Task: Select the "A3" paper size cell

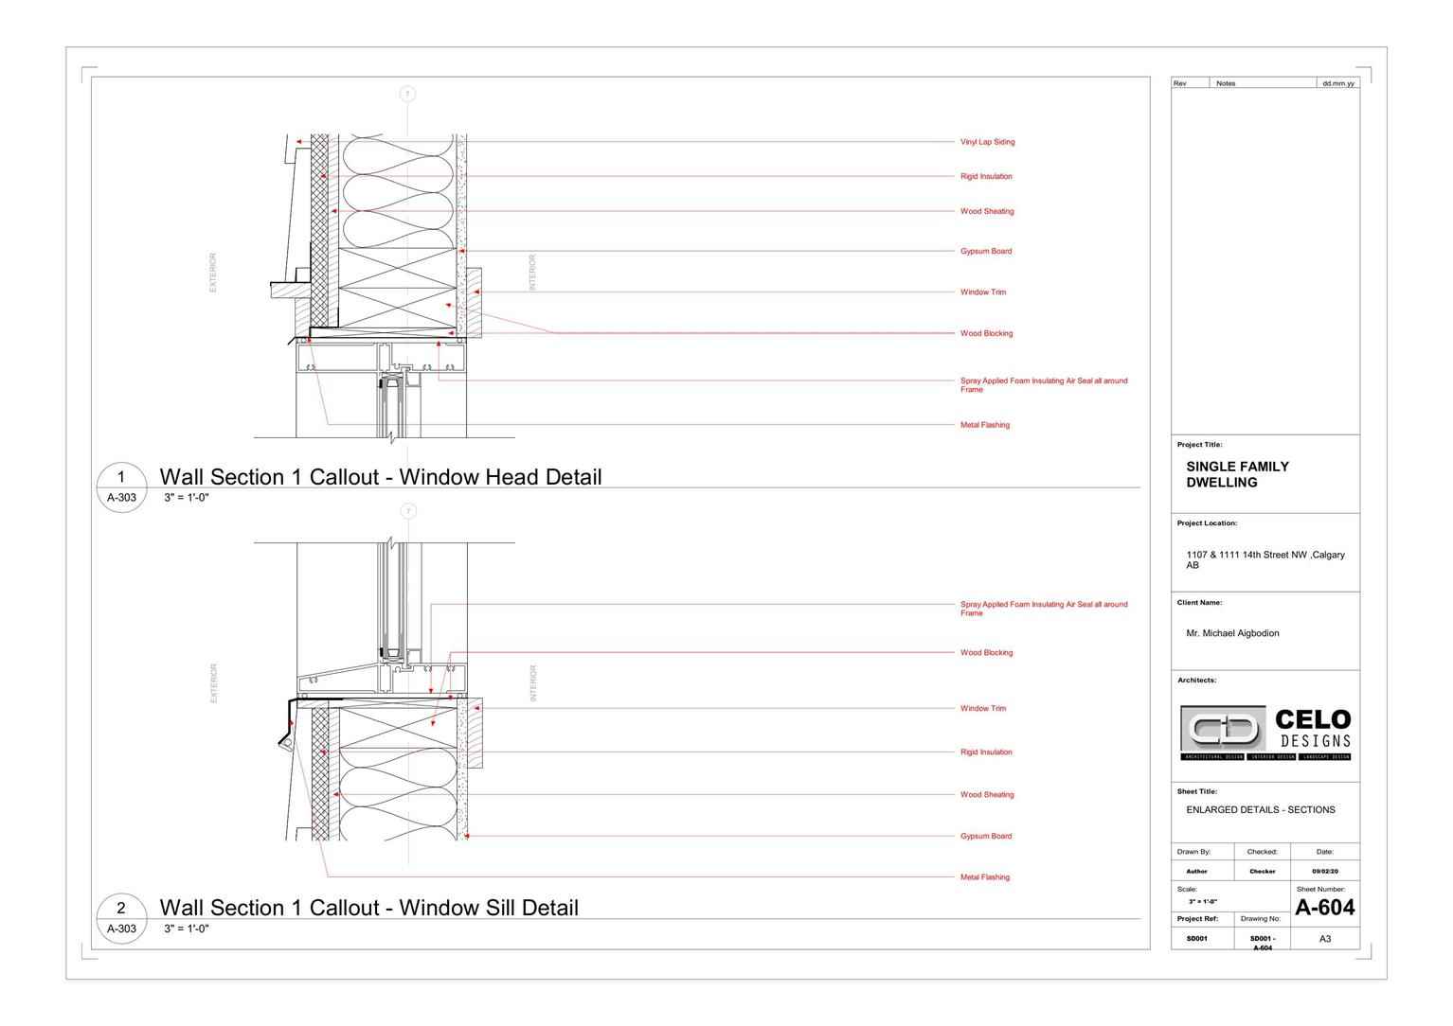Action: 1325,939
